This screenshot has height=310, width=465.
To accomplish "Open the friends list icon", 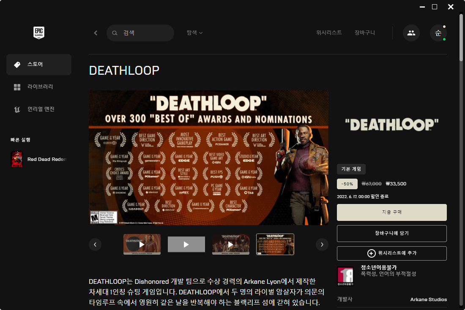I will [x=411, y=33].
